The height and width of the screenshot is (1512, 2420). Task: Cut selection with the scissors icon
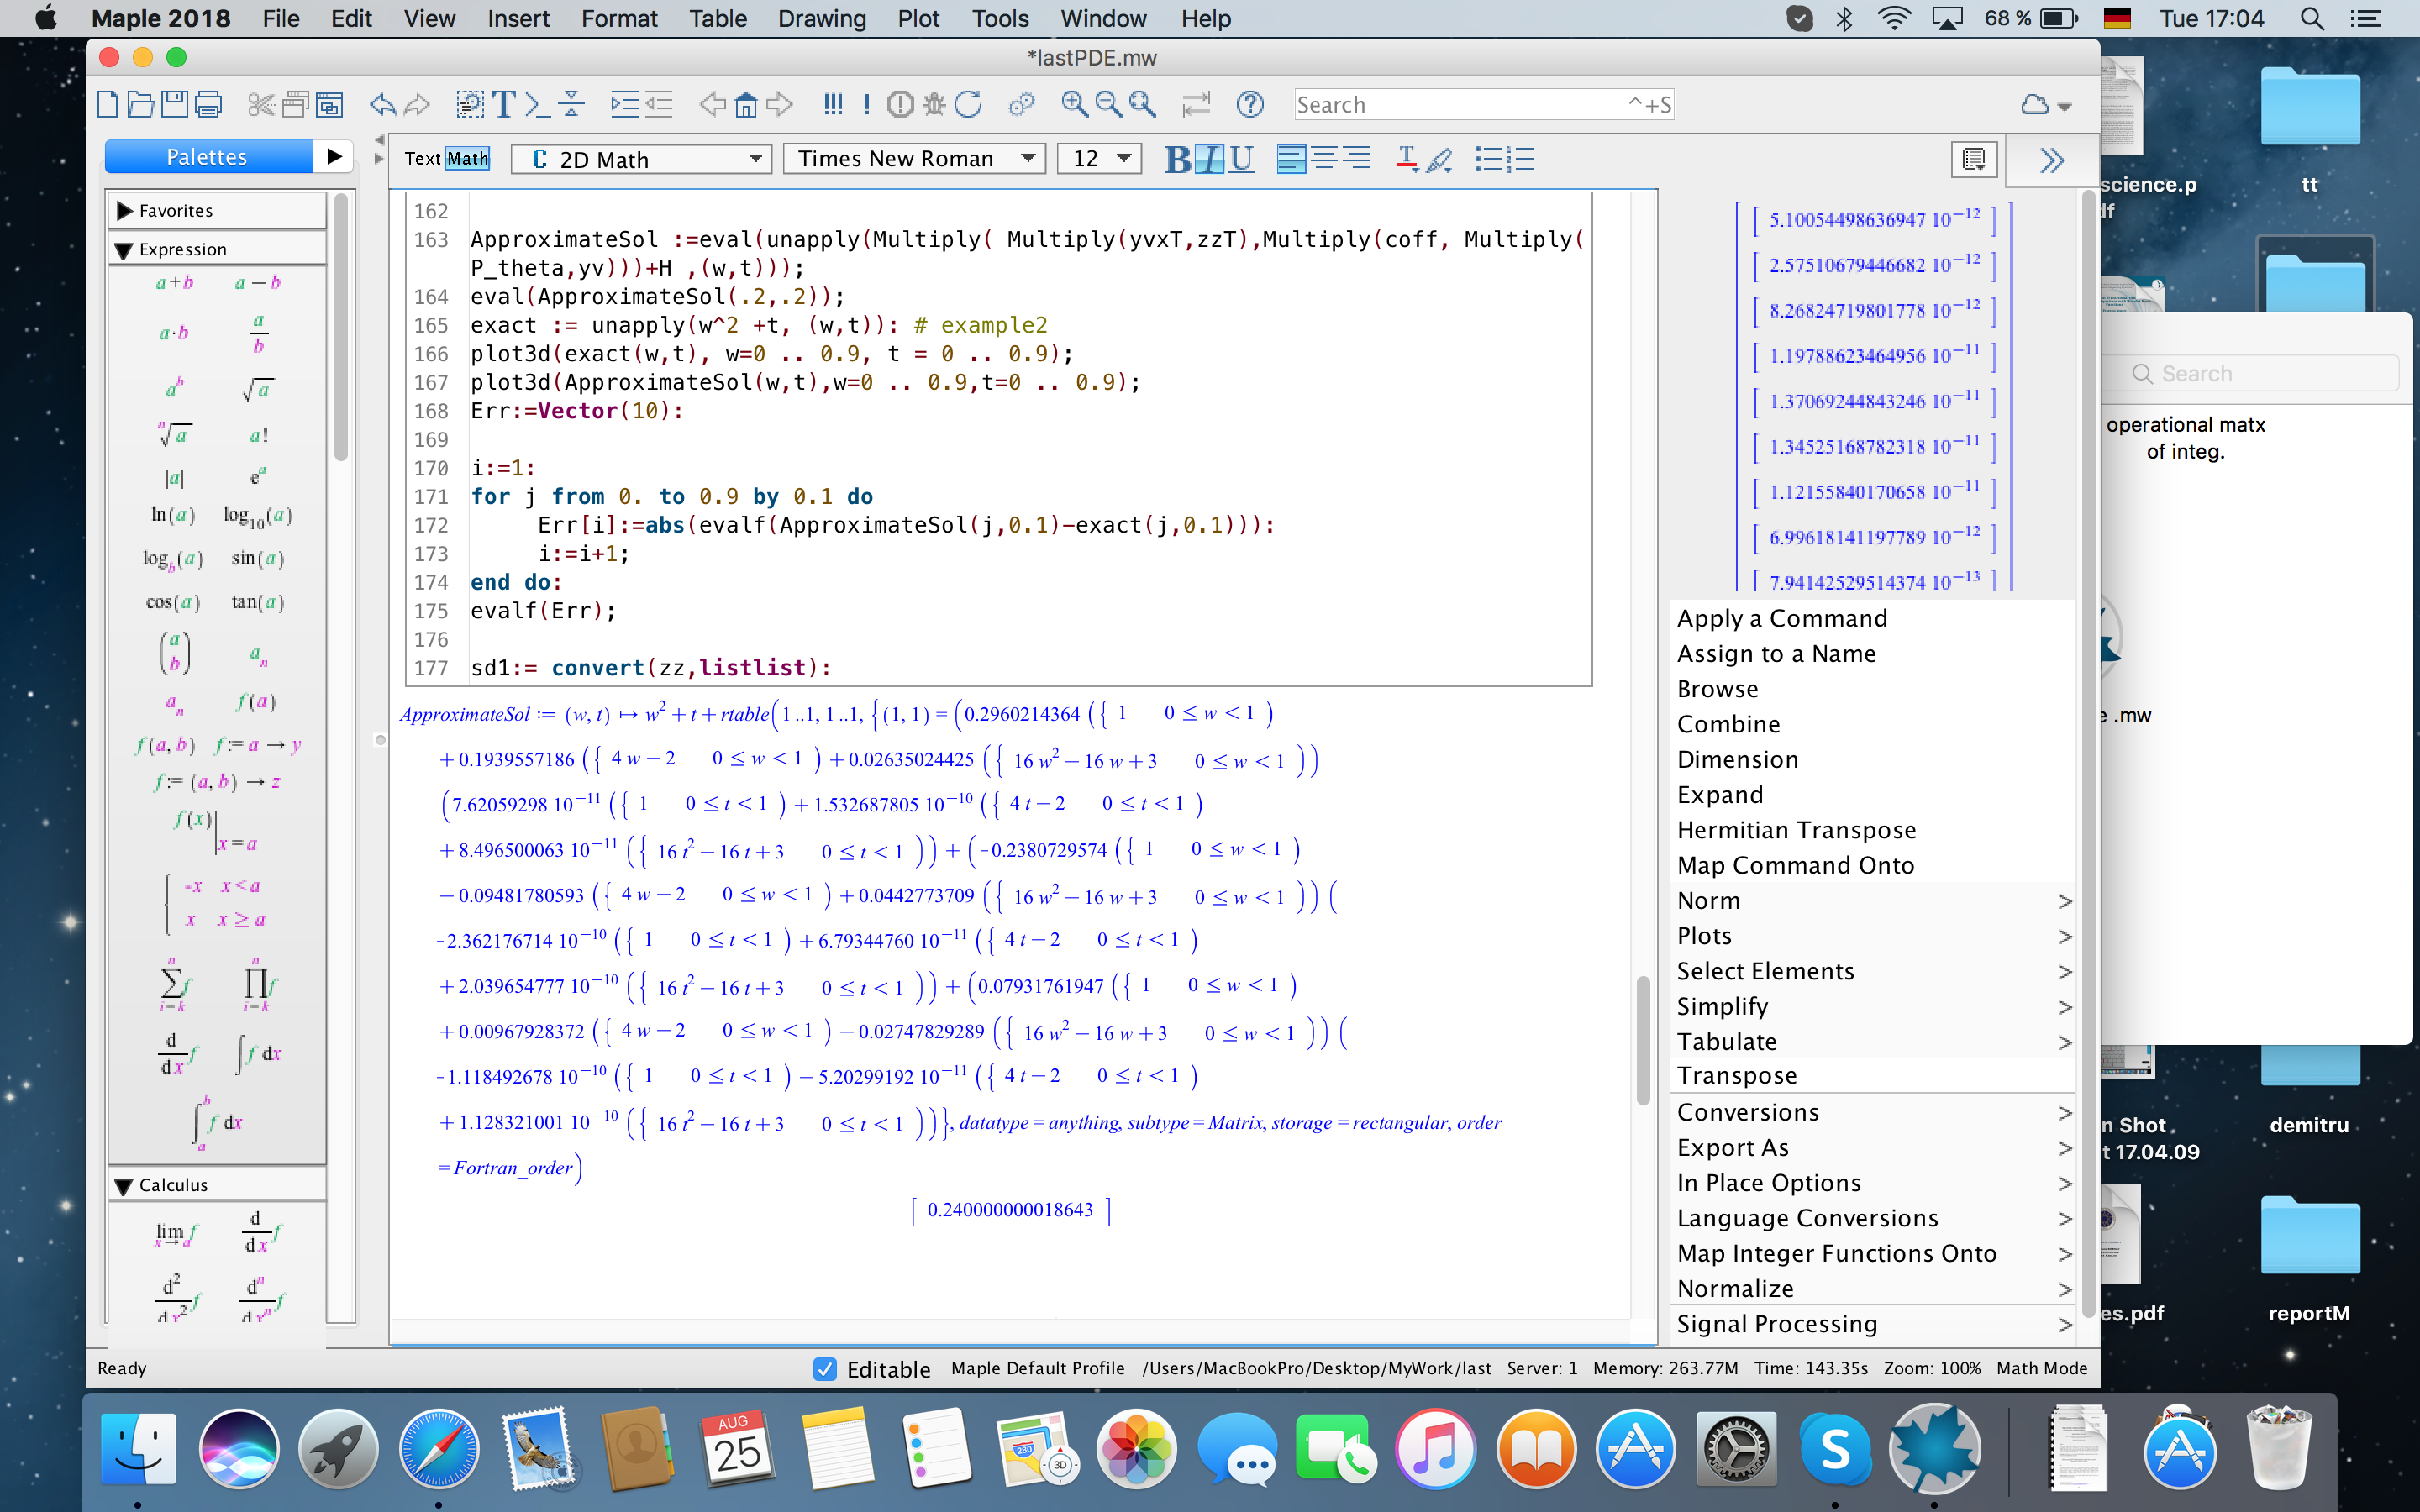[261, 104]
